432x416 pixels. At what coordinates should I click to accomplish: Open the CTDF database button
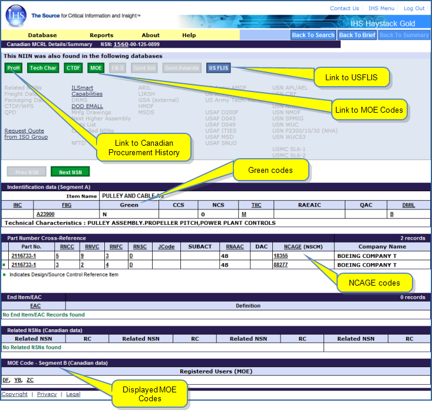(x=73, y=68)
